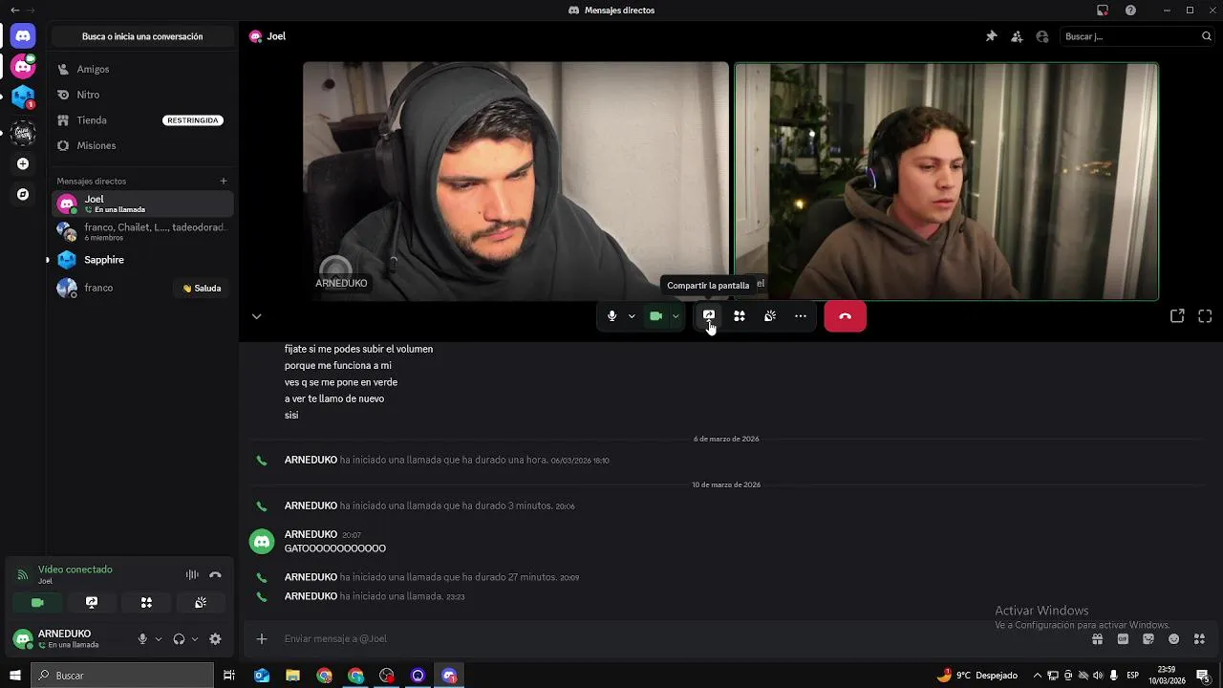Open the Joel direct message
The width and height of the screenshot is (1223, 688).
(x=142, y=204)
